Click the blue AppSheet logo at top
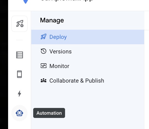Screen dimensions: 149x129 pos(26,1)
